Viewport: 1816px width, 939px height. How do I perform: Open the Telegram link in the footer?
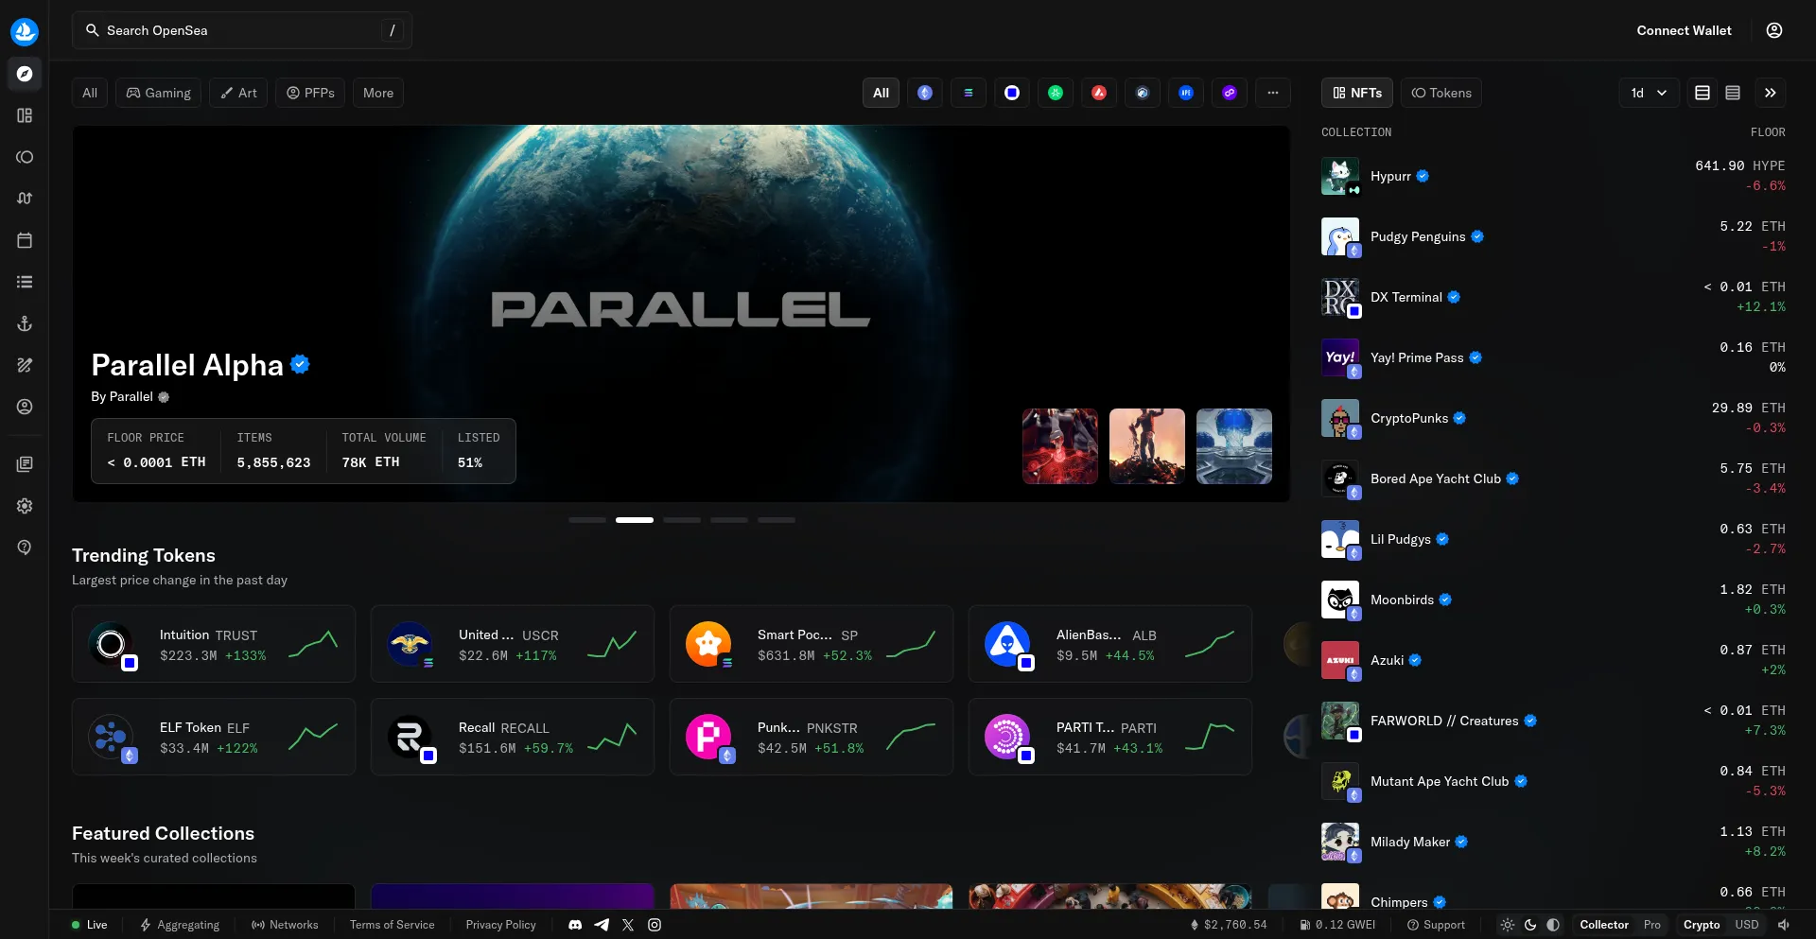tap(602, 925)
